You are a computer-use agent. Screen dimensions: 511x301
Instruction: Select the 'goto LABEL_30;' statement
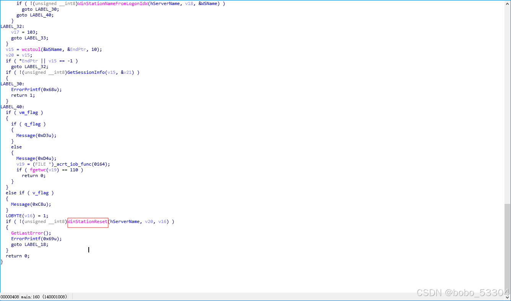[41, 9]
